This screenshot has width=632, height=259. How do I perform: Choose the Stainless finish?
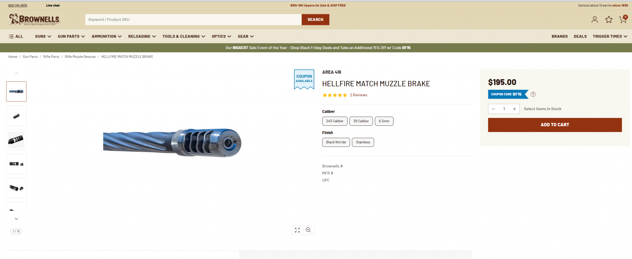[363, 142]
